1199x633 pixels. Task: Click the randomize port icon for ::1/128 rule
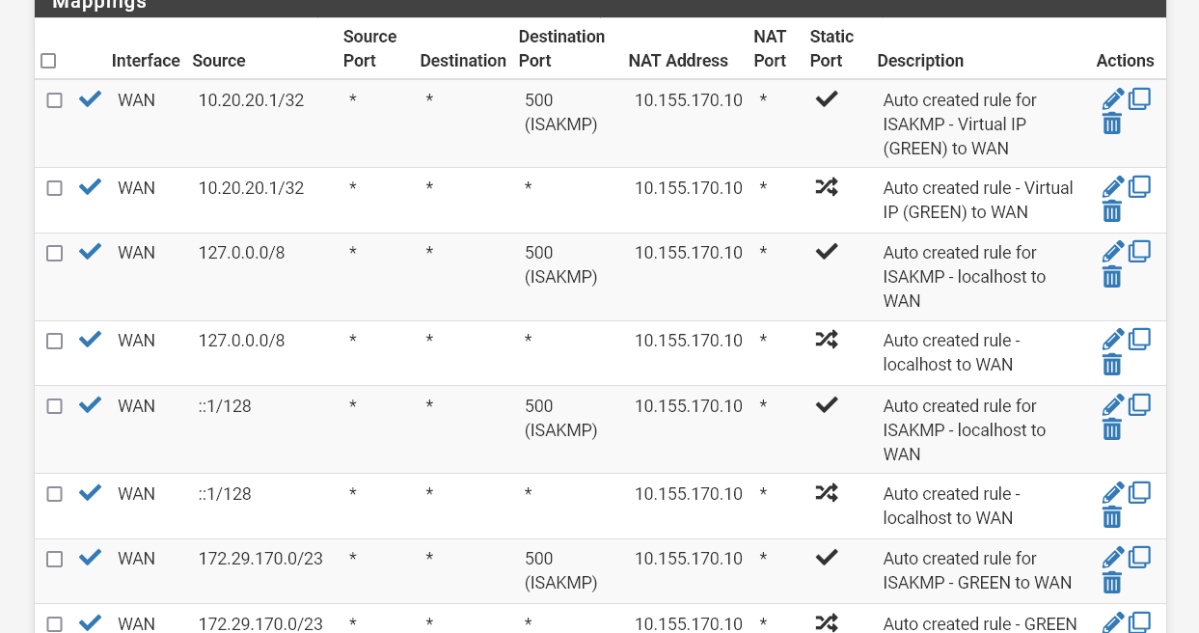(827, 493)
